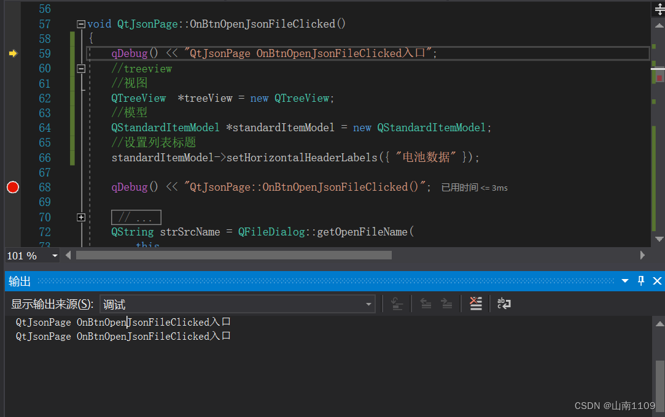
Task: Click the editor horizontal scrollbar thumb
Action: 234,255
